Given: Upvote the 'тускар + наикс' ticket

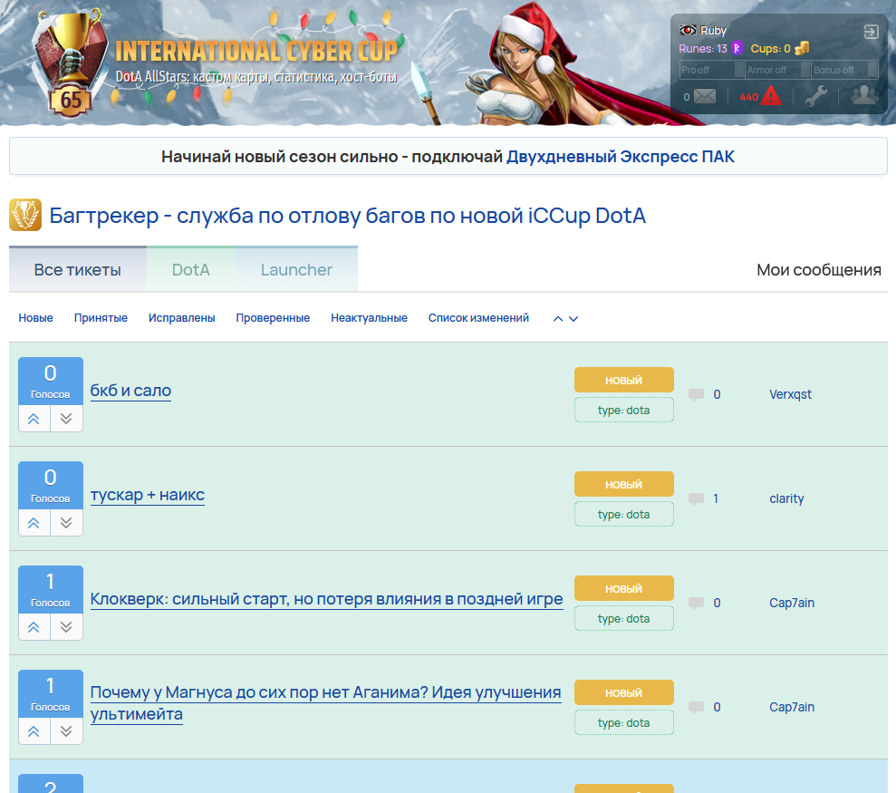Looking at the screenshot, I should (34, 523).
